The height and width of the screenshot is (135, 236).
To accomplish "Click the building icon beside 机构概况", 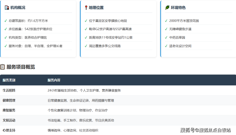I will (x=7, y=8).
